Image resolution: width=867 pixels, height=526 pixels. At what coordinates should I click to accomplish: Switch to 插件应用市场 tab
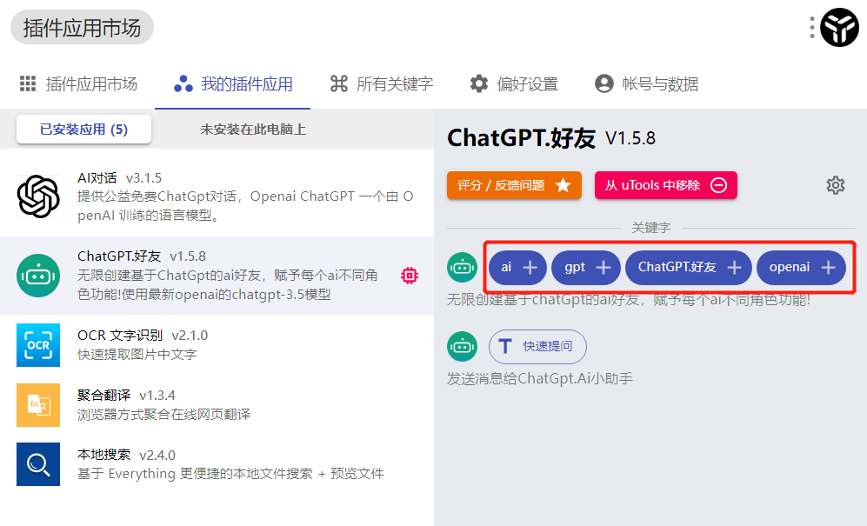pyautogui.click(x=78, y=84)
